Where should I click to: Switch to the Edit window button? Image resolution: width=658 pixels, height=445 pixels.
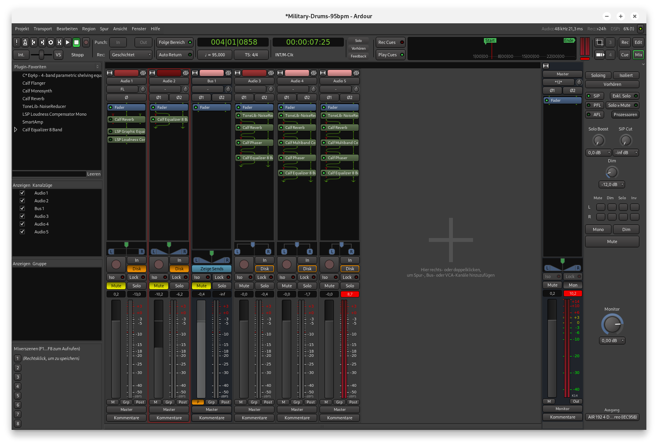[638, 42]
